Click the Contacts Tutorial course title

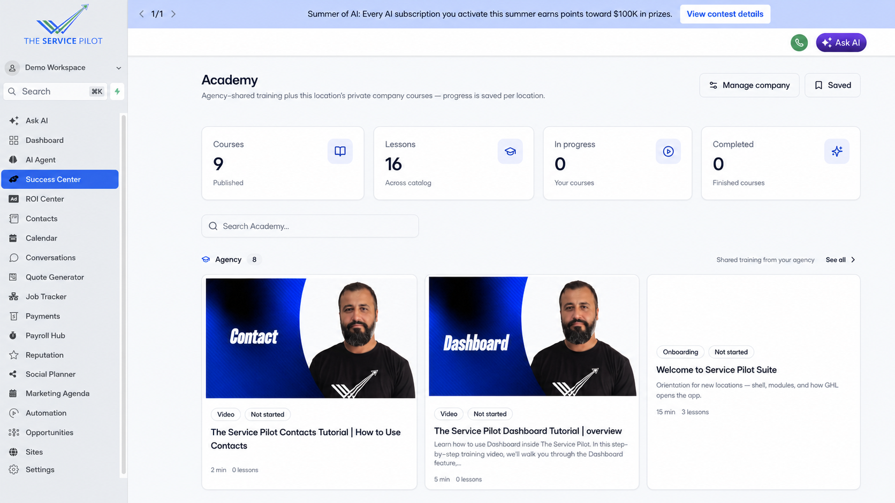pos(306,439)
